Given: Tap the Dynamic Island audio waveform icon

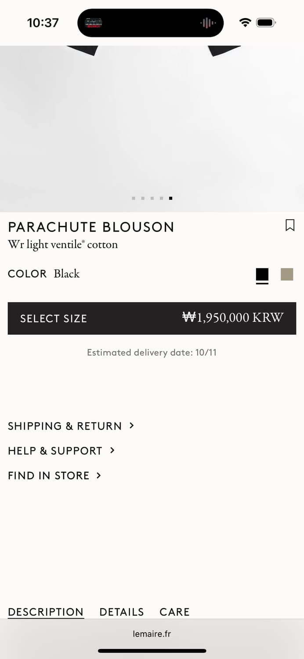Looking at the screenshot, I should click(208, 23).
